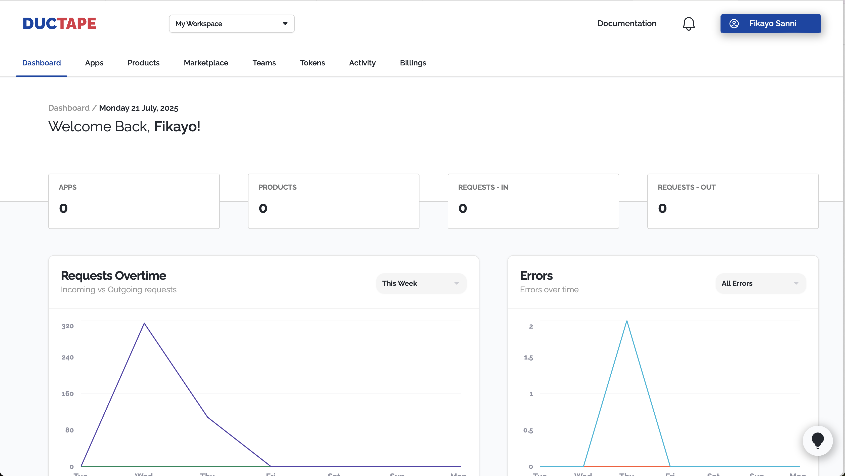
Task: Click the Fikayo Sanni profile button
Action: (x=771, y=24)
